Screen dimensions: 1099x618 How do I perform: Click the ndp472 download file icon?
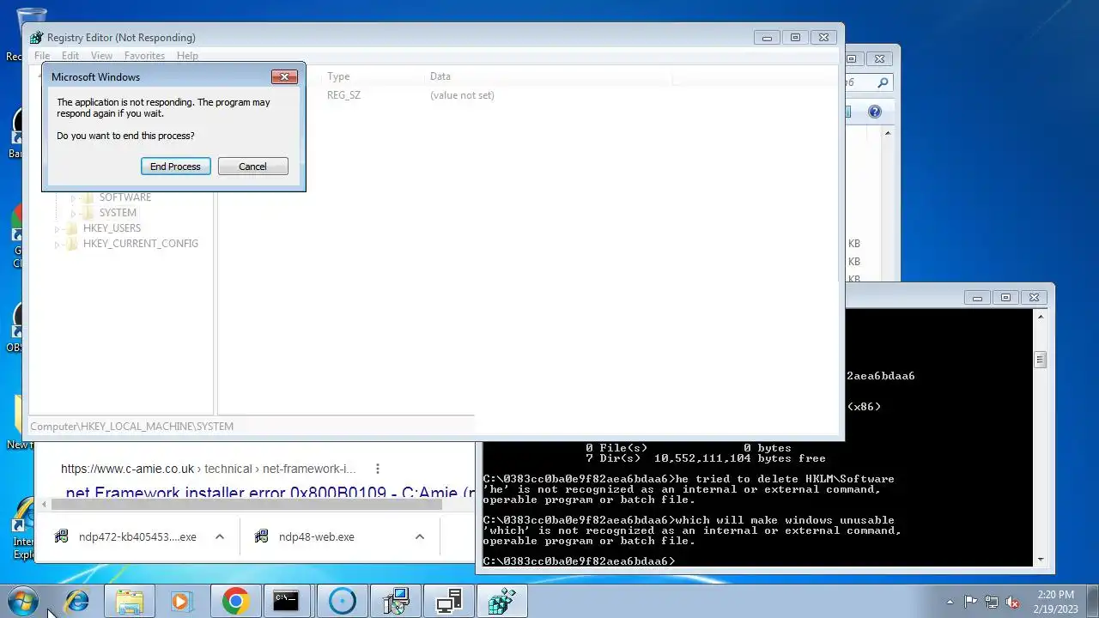pyautogui.click(x=61, y=537)
